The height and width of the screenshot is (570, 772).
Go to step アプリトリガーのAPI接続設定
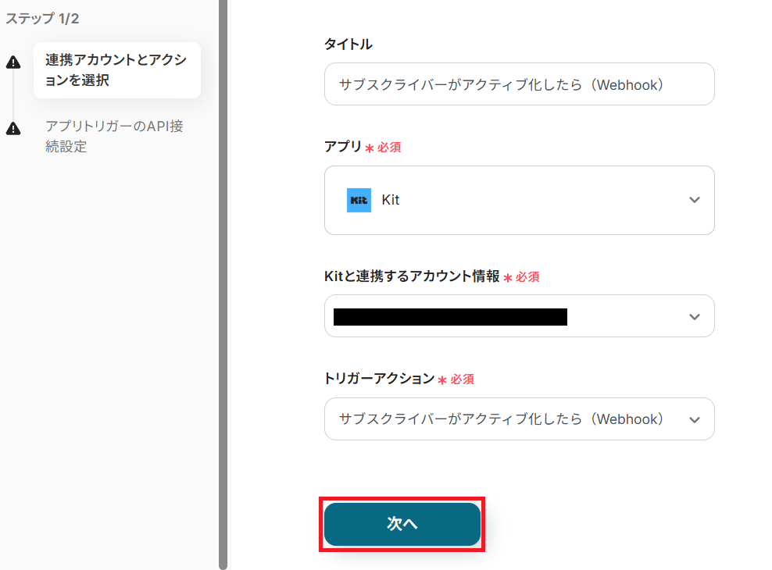click(x=114, y=136)
